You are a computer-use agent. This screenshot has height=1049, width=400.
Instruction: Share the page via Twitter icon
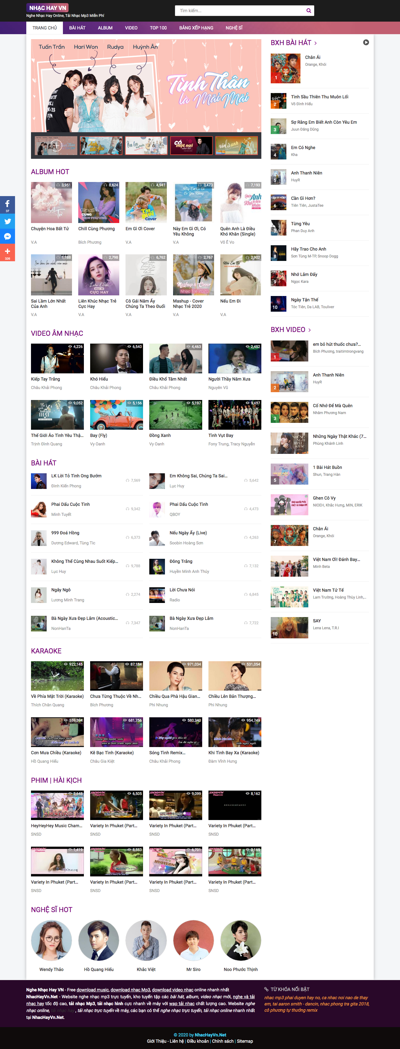[x=7, y=221]
